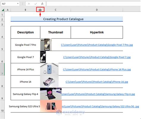
Task: Select row 7 header
Action: pyautogui.click(x=2, y=69)
